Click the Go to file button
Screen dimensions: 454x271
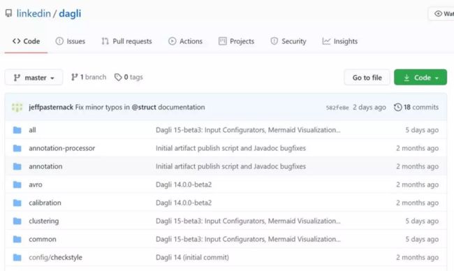(x=367, y=78)
